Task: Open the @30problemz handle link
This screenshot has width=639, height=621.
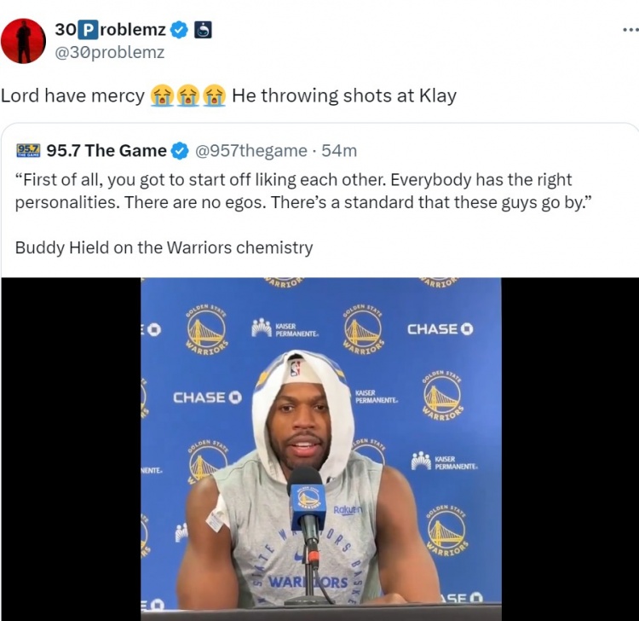Action: 110,52
